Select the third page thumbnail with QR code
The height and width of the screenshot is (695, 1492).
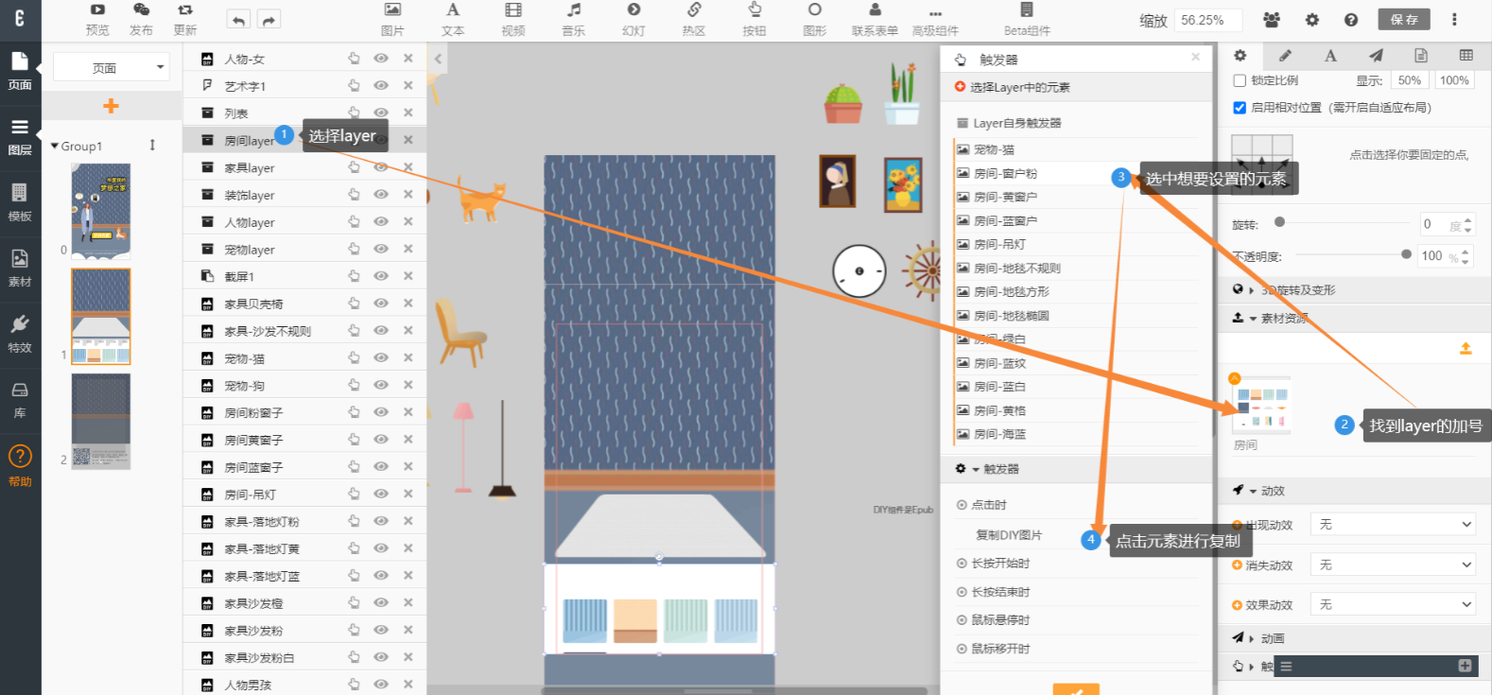101,421
